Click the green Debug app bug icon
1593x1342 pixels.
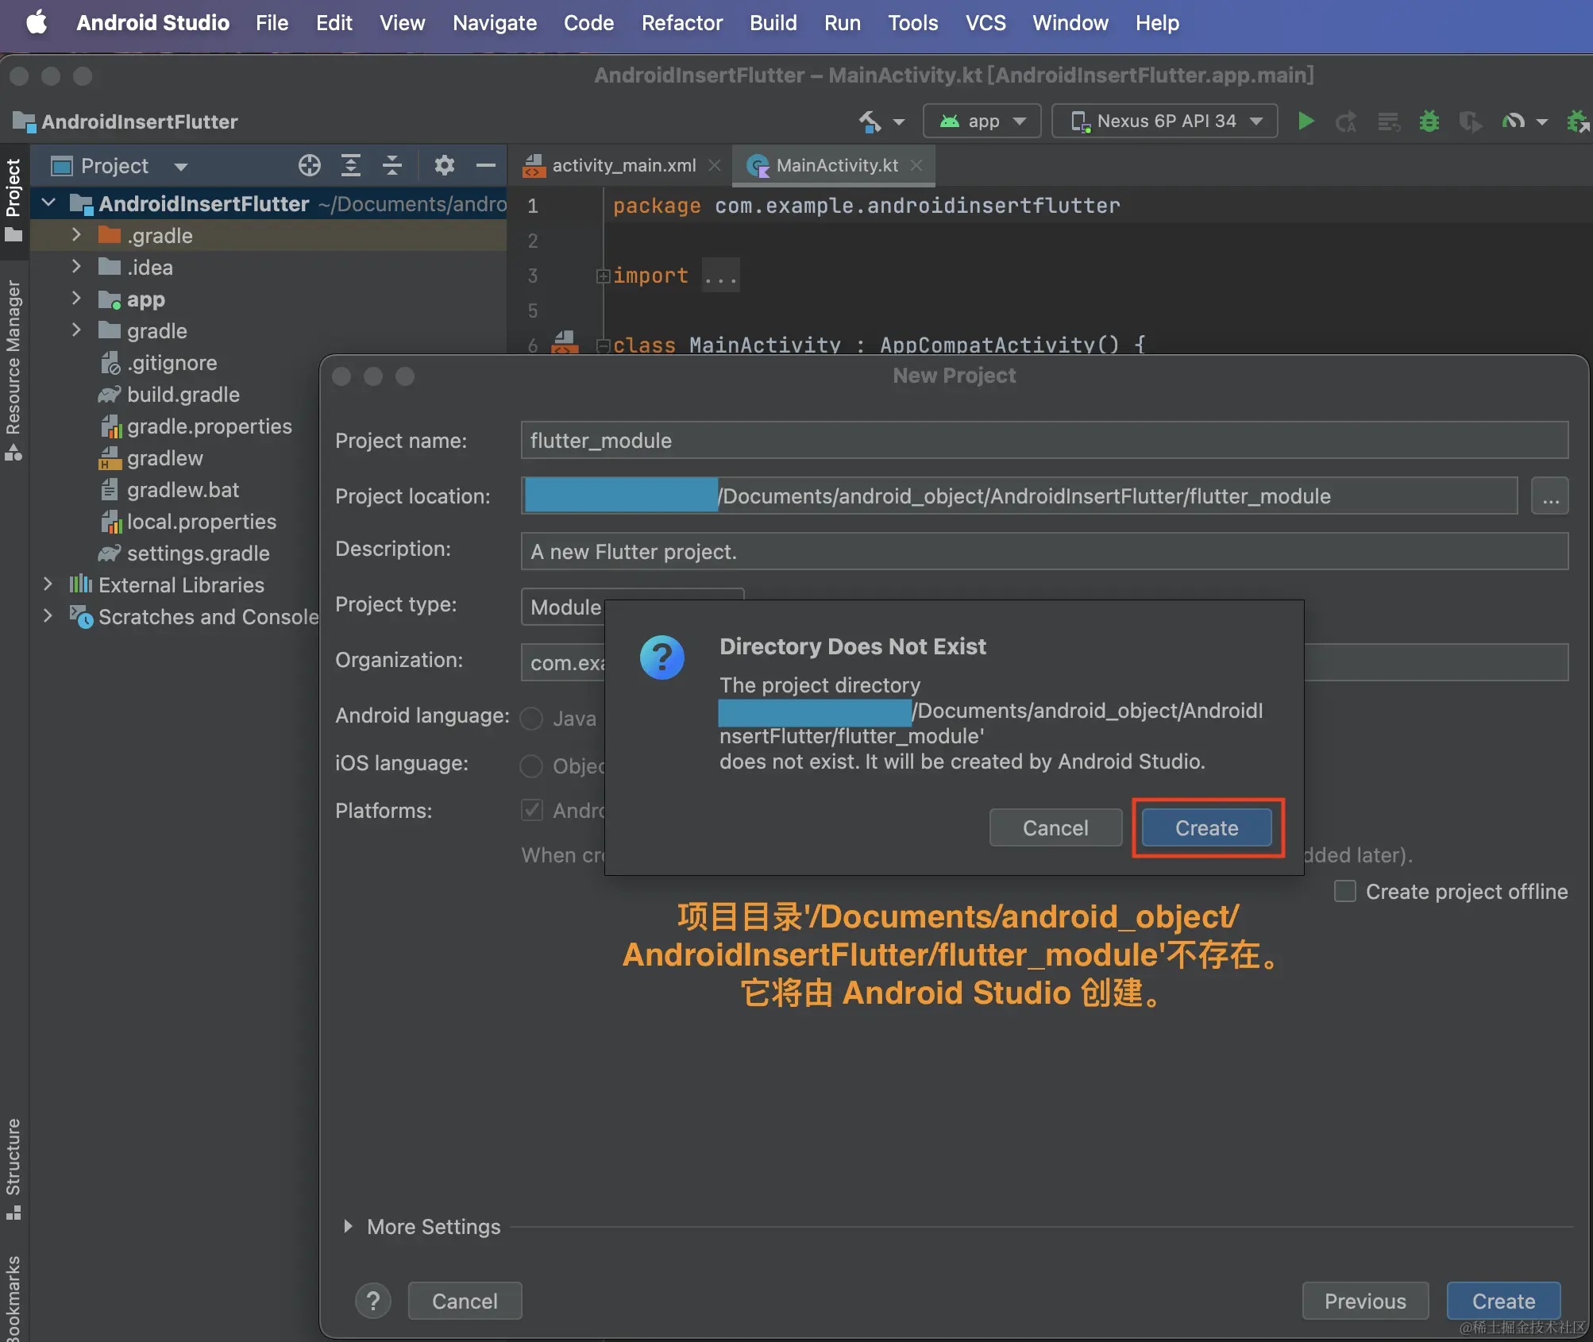[1429, 121]
